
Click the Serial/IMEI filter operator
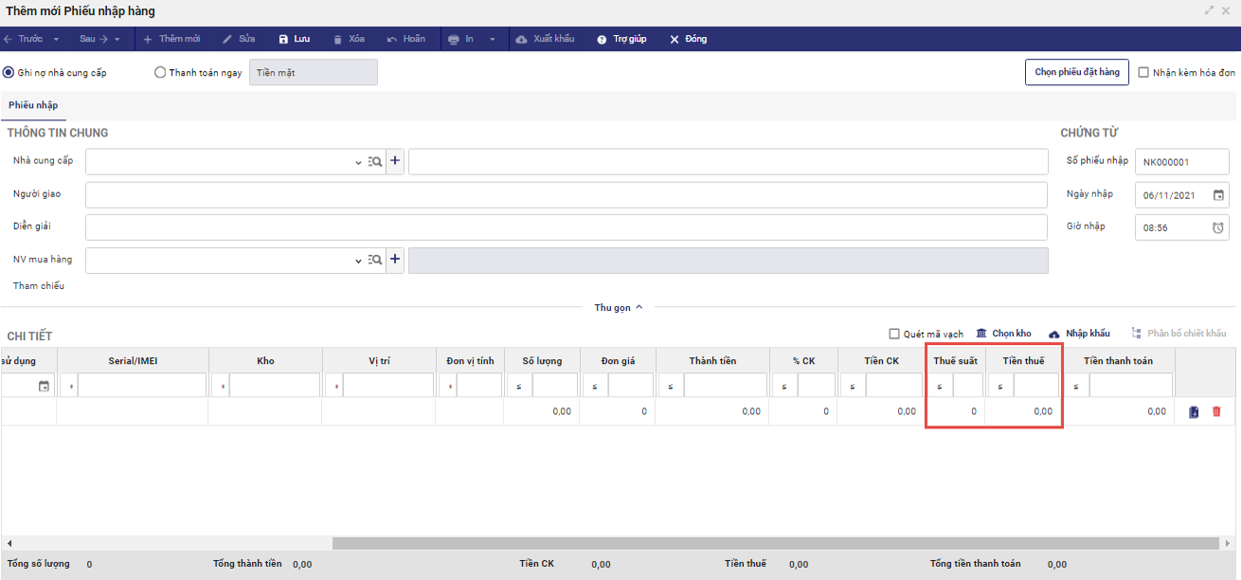(68, 386)
